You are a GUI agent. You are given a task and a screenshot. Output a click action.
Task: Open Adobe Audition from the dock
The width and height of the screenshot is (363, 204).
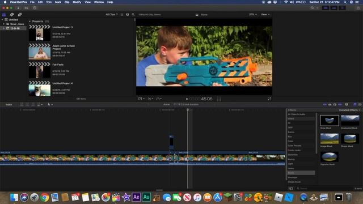(x=146, y=197)
